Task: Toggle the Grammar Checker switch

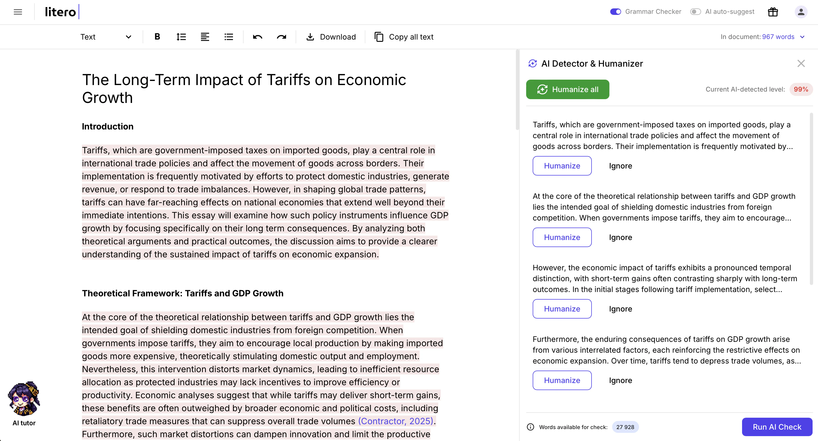Action: coord(615,12)
